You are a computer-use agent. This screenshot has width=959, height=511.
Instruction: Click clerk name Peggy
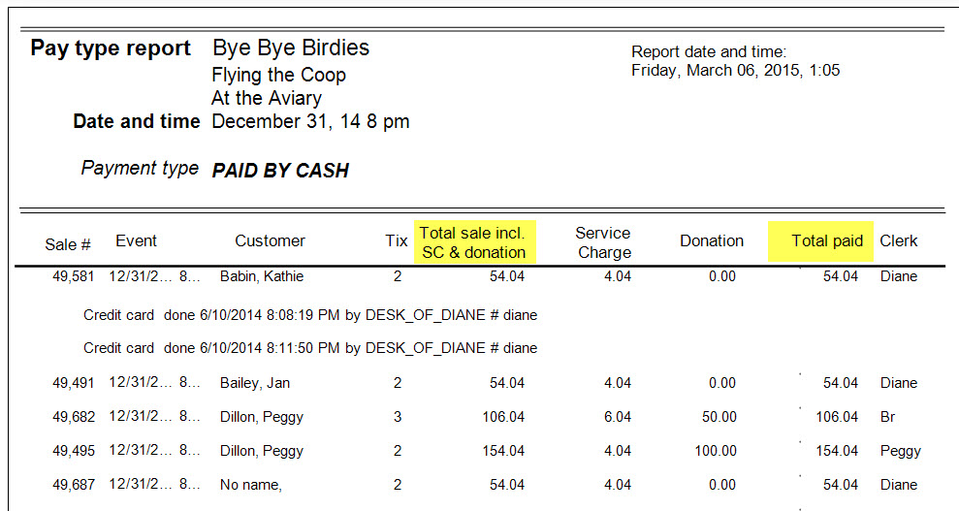tap(900, 452)
